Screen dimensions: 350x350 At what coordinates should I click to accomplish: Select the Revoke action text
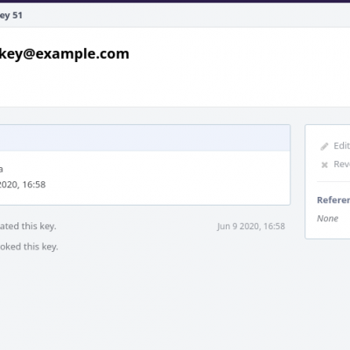(x=341, y=164)
